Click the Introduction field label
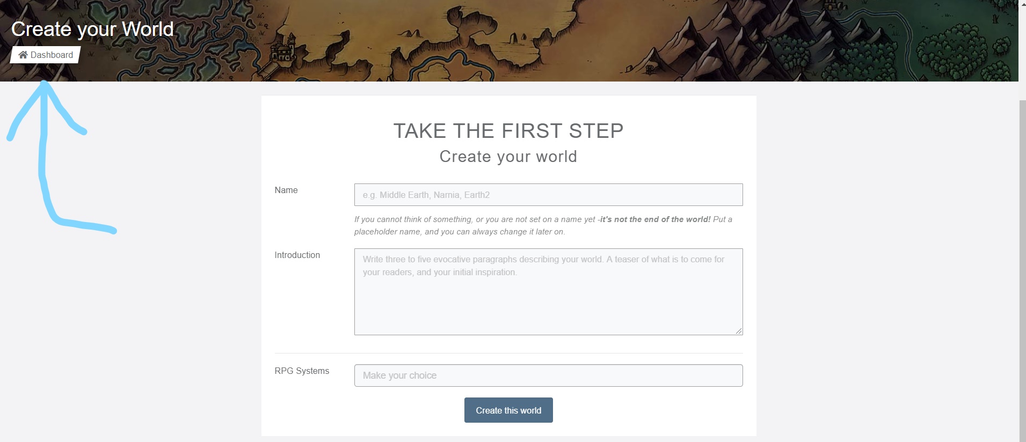Viewport: 1026px width, 442px height. click(297, 255)
